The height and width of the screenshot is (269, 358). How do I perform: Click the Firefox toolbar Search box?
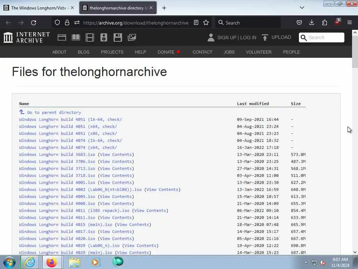tap(248, 23)
